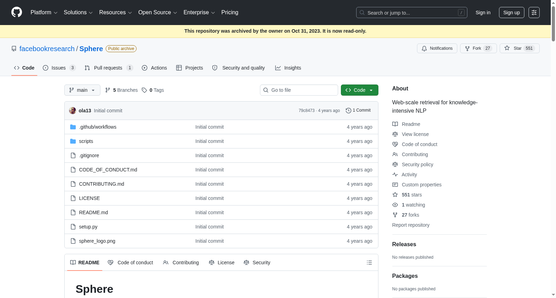Image resolution: width=556 pixels, height=298 pixels.
Task: Expand the Open Source menu
Action: pos(158,13)
